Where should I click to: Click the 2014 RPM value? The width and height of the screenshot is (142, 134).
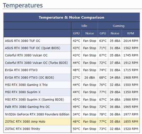click(x=131, y=41)
